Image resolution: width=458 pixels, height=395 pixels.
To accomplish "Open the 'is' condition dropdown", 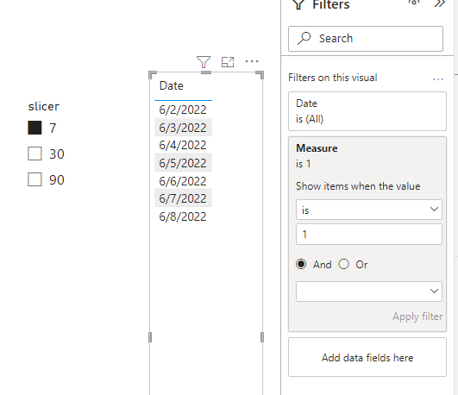I will coord(369,210).
